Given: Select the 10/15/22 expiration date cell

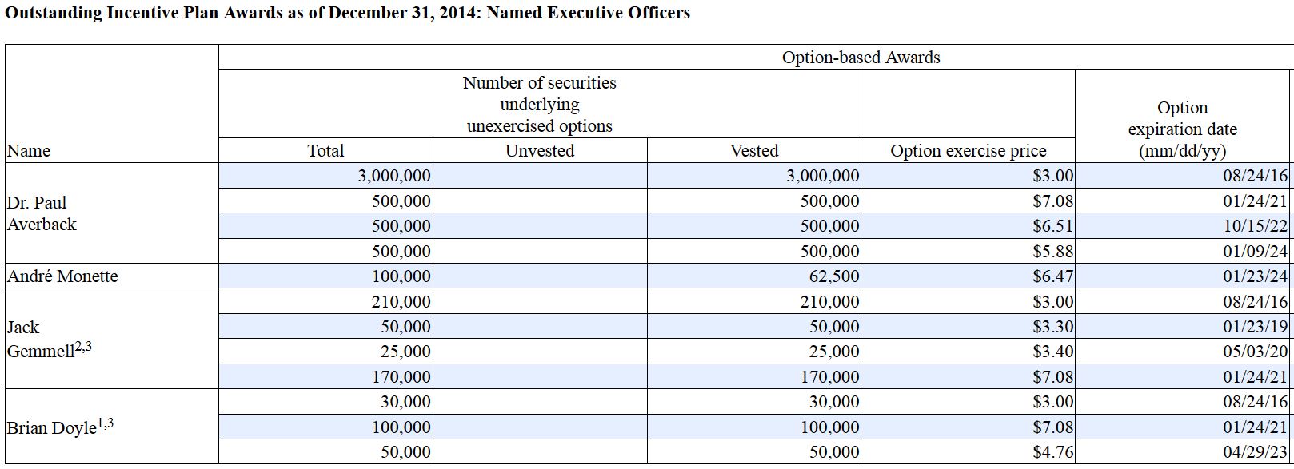Looking at the screenshot, I should pos(1256,226).
